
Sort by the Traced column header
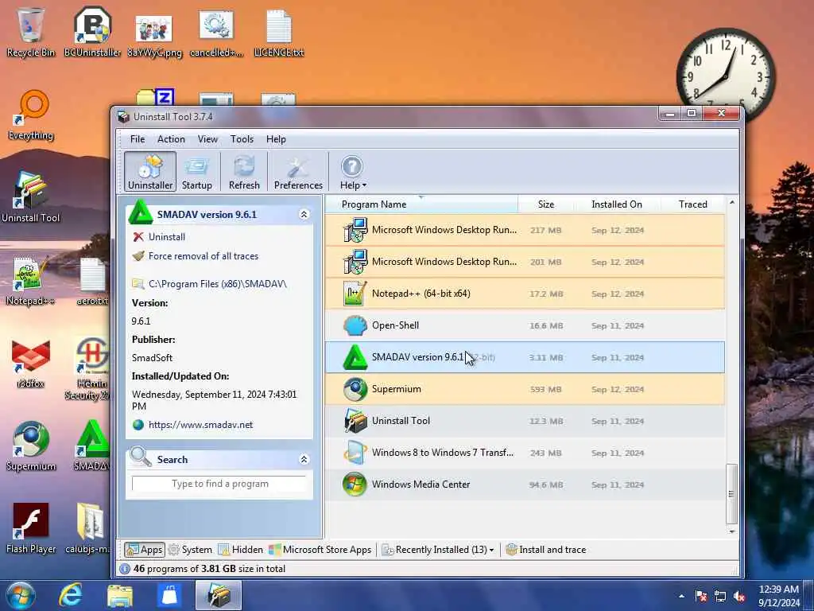pyautogui.click(x=693, y=204)
